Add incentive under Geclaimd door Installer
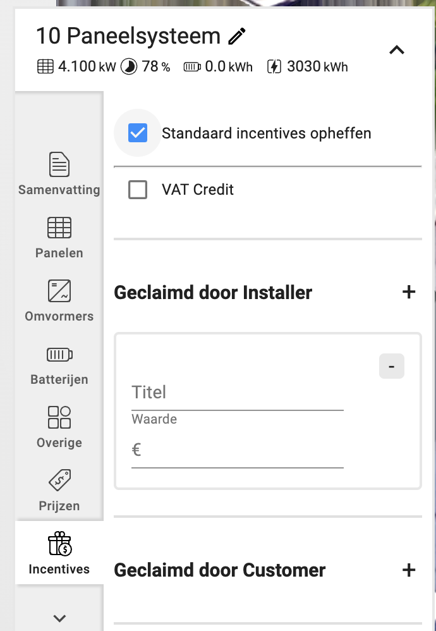 pos(409,291)
